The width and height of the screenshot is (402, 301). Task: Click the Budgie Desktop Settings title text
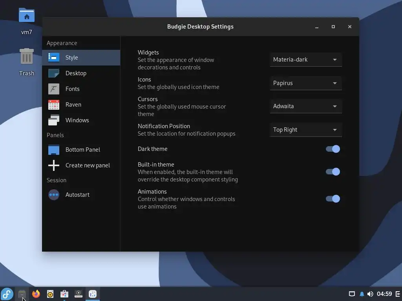coord(200,27)
